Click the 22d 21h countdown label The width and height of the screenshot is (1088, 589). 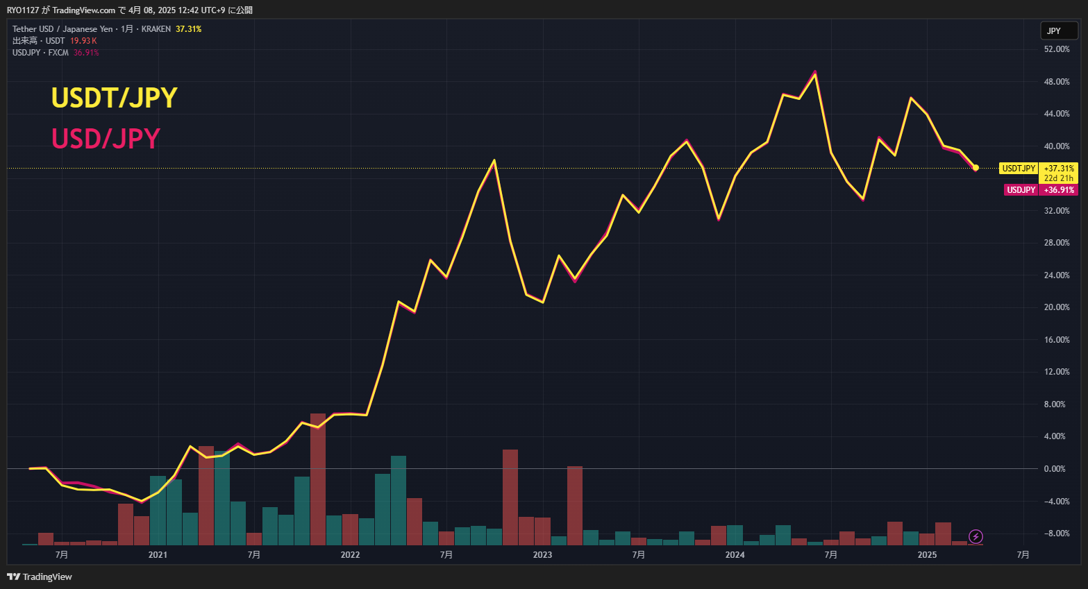1058,178
